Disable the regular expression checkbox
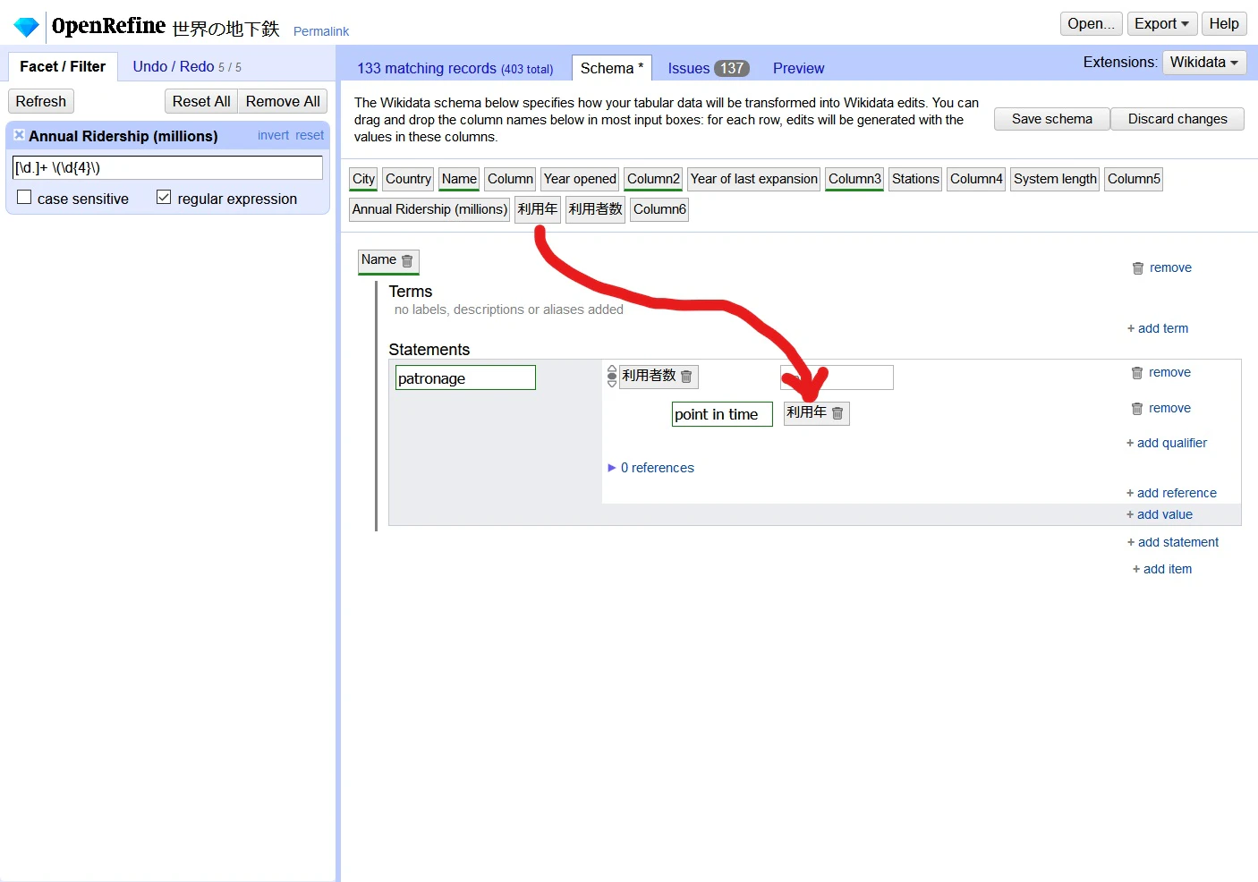1258x882 pixels. point(164,197)
